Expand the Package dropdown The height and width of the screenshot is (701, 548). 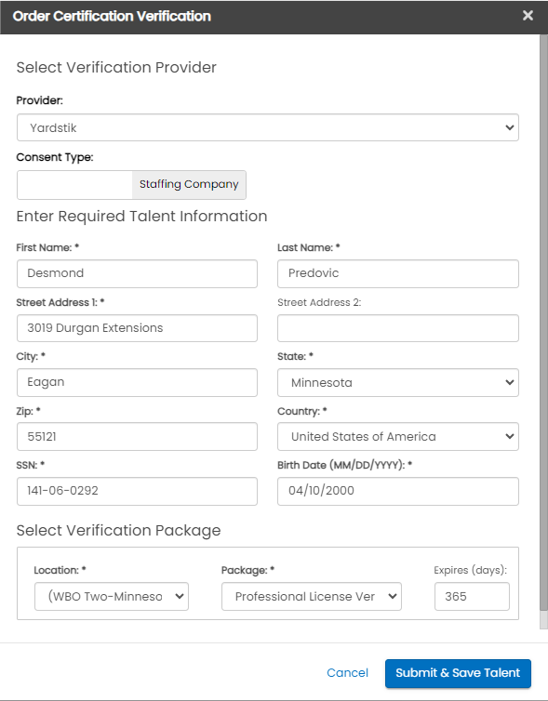tap(312, 596)
